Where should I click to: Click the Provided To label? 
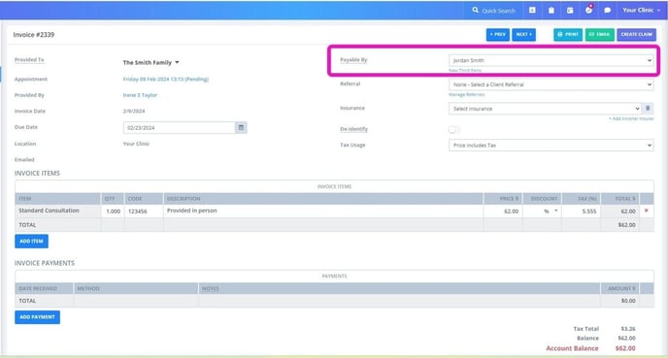pyautogui.click(x=29, y=59)
